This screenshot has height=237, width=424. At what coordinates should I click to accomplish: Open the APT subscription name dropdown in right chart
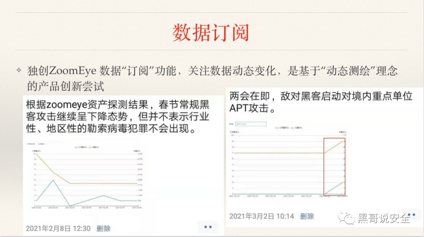click(x=250, y=124)
